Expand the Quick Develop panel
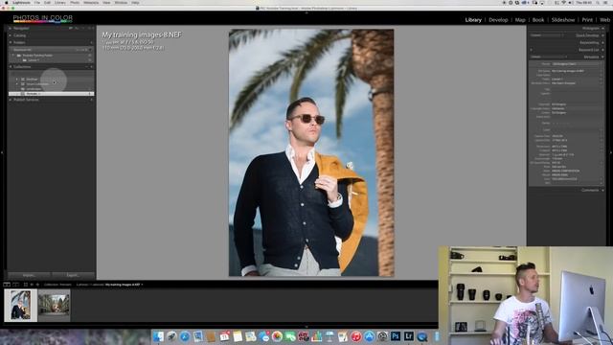This screenshot has height=345, width=613. pyautogui.click(x=587, y=35)
